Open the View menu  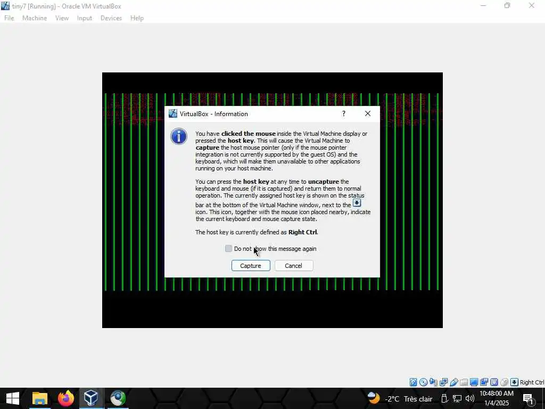coord(62,18)
